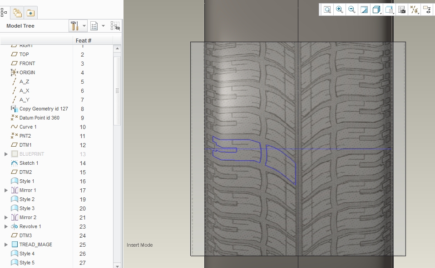Select the Datum Point id 360 icon
The height and width of the screenshot is (268, 435).
(x=14, y=118)
